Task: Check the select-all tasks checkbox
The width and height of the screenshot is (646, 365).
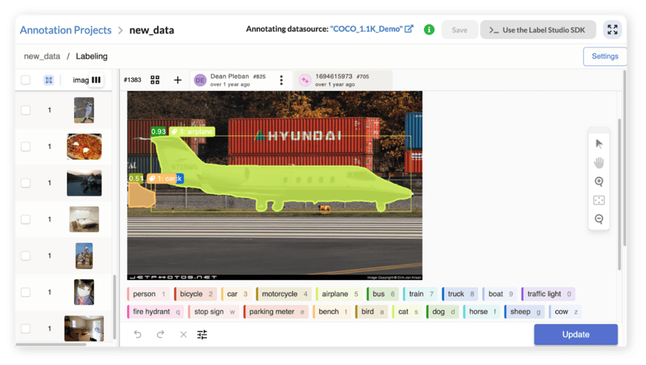Action: 26,80
